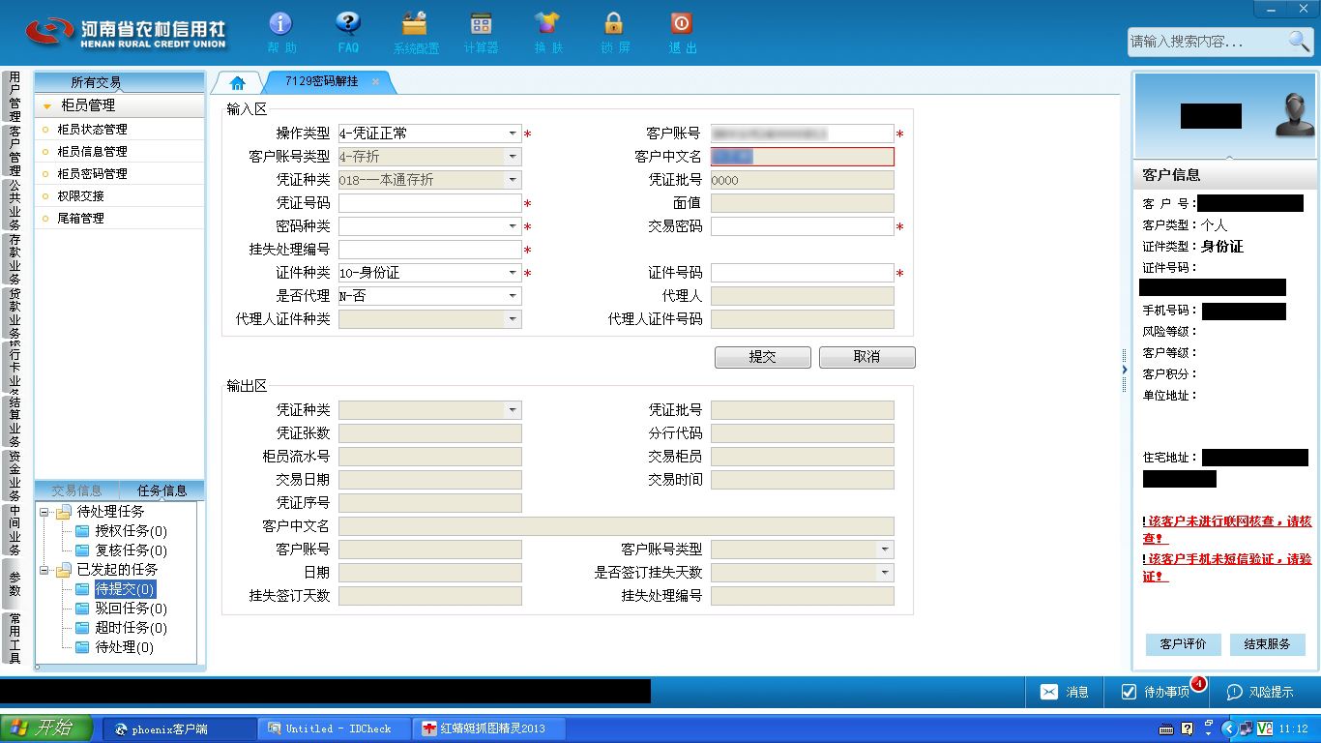Image resolution: width=1321 pixels, height=743 pixels.
Task: Switch to Untitled - IDCheck taskbar item
Action: click(335, 728)
